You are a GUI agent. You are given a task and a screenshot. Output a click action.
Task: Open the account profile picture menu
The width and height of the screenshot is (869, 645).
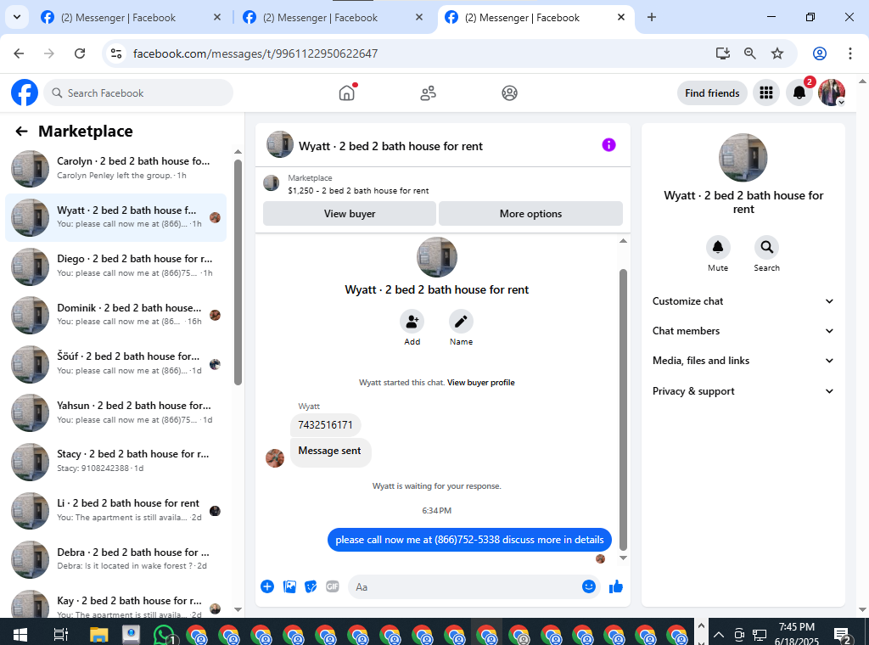[x=832, y=93]
